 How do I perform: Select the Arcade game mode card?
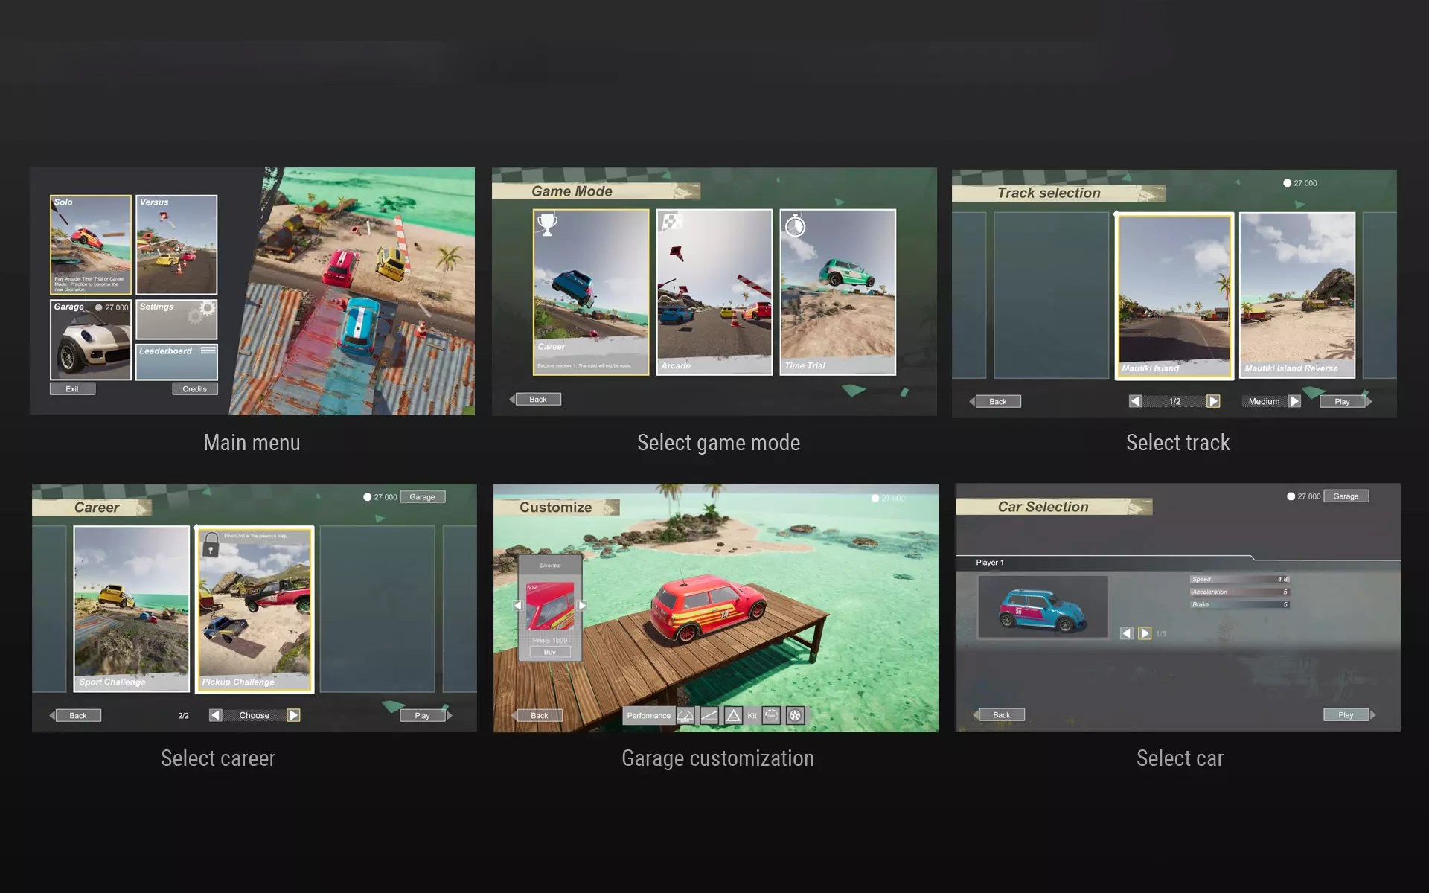tap(714, 292)
